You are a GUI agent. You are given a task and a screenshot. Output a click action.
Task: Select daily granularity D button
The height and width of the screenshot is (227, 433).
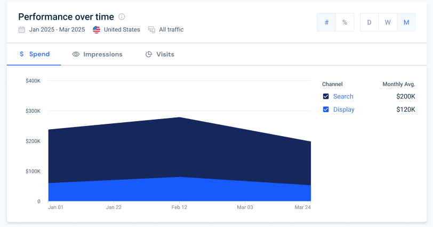(x=369, y=22)
